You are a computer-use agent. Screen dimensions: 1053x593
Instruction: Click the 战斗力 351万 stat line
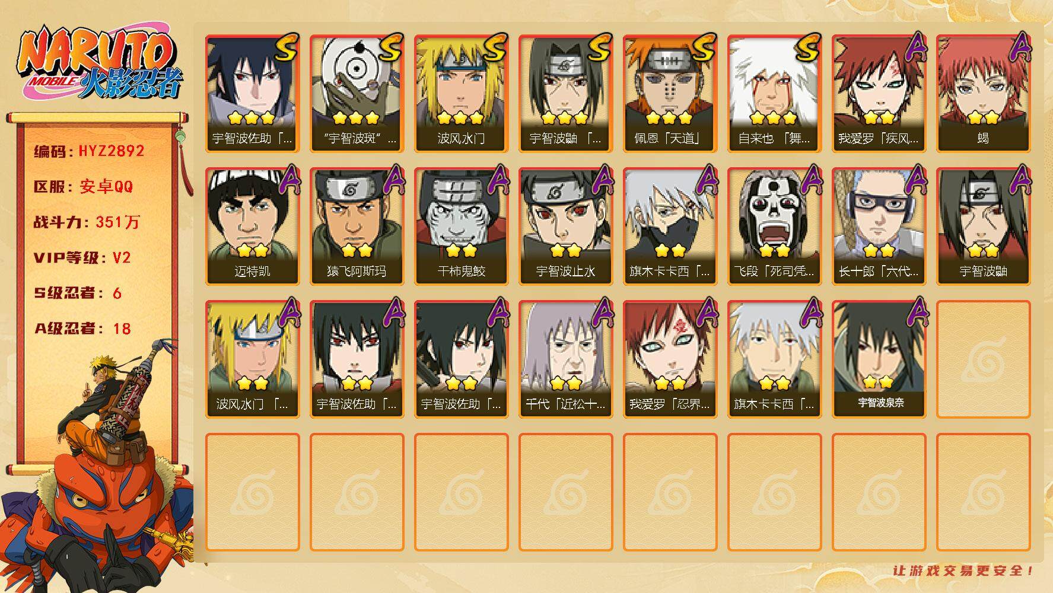(87, 222)
